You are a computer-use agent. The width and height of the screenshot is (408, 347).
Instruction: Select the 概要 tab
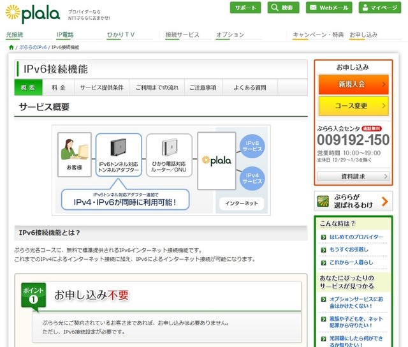(28, 87)
